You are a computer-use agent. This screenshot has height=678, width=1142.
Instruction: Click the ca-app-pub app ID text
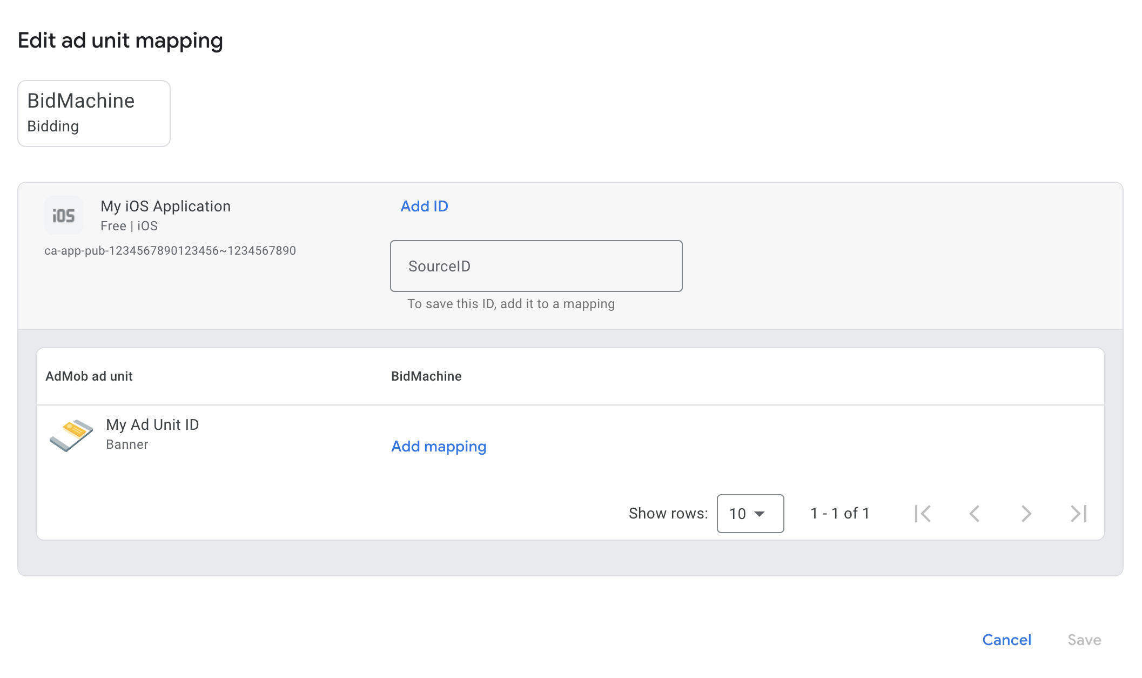coord(170,251)
